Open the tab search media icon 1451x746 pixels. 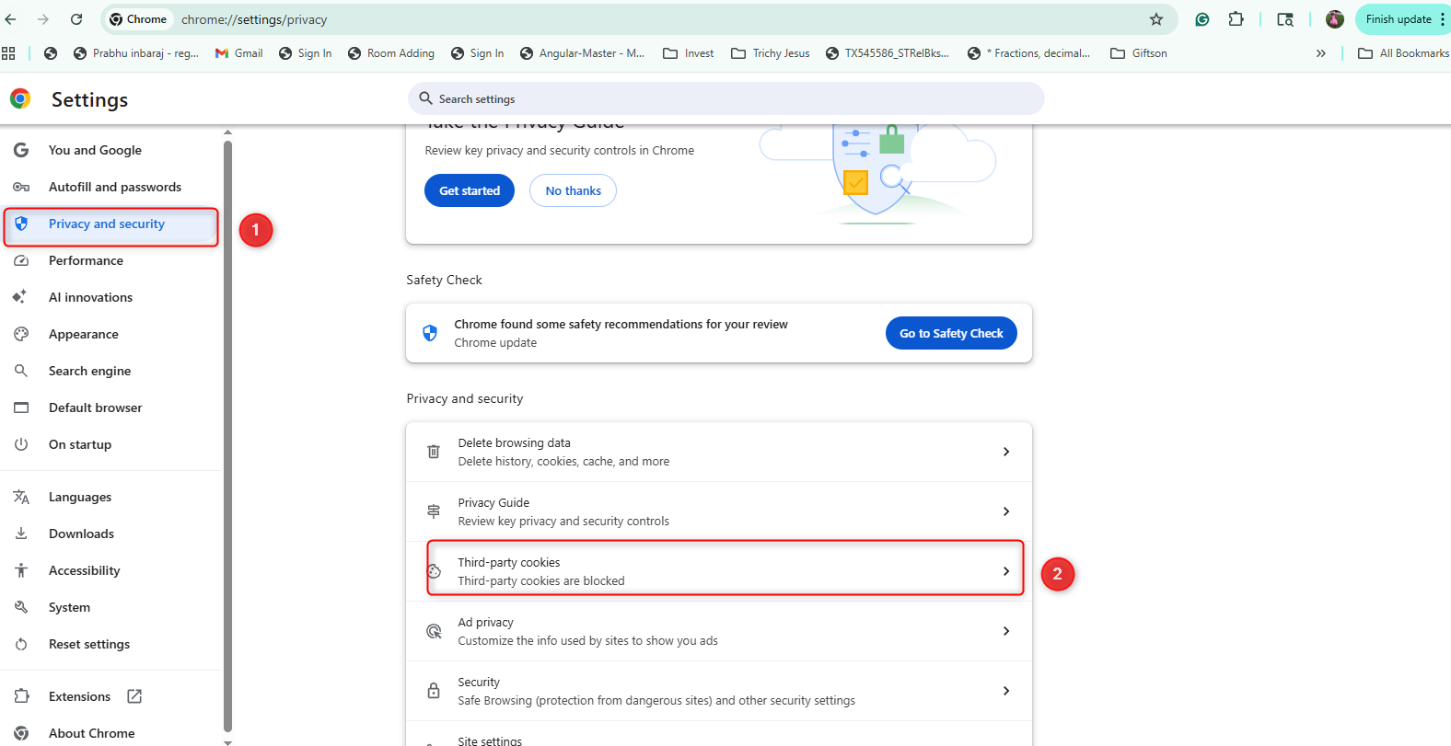click(x=1285, y=19)
